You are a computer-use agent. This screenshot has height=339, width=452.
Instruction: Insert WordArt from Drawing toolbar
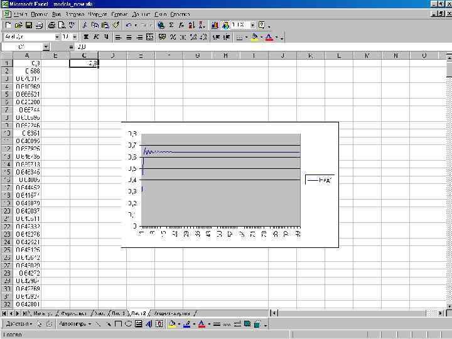pos(149,324)
